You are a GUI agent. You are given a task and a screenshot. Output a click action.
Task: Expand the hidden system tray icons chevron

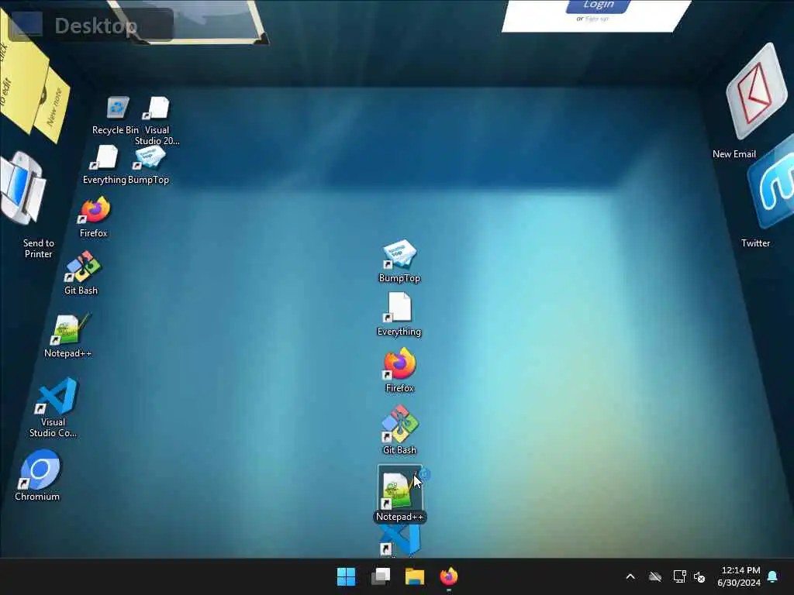(630, 576)
